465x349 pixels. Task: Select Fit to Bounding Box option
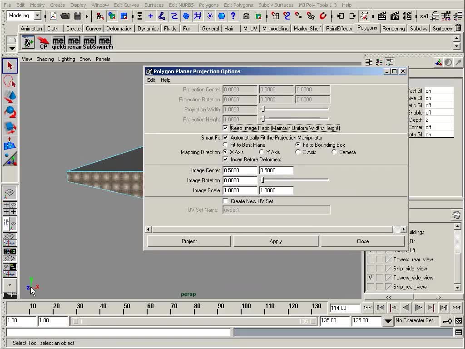point(297,145)
